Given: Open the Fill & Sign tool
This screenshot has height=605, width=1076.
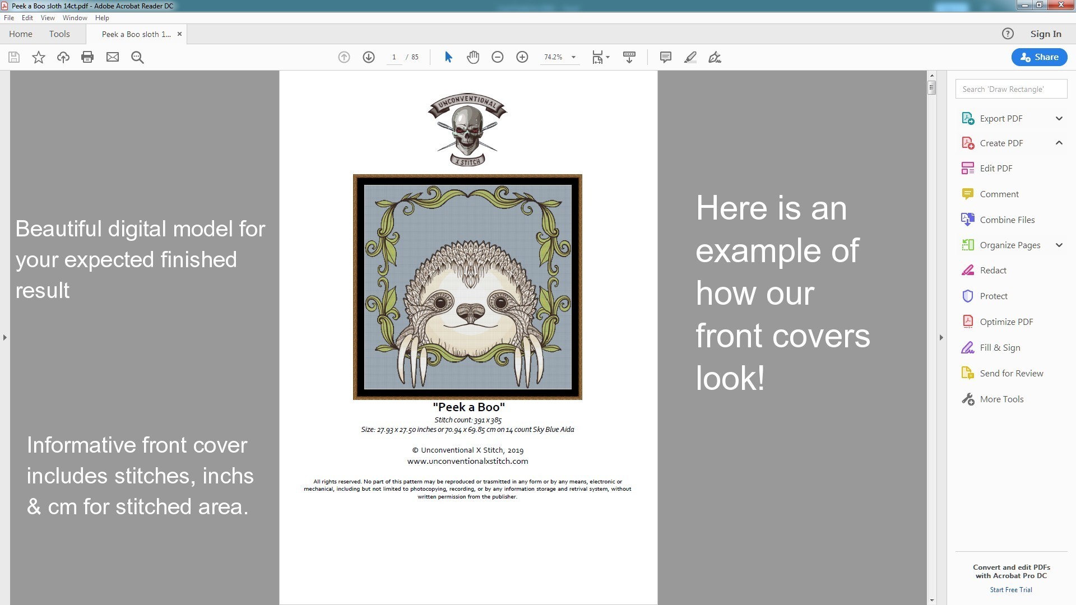Looking at the screenshot, I should point(999,348).
